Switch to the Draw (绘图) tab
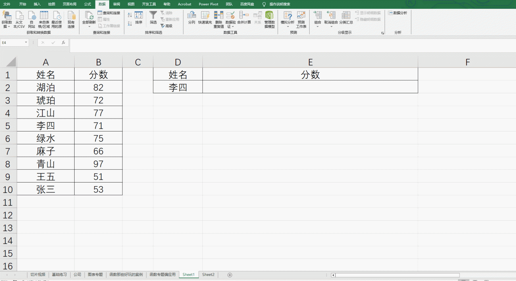 (x=52, y=4)
